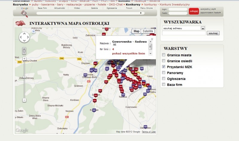Open the Konkurs Inwestycyjny link
The image size is (239, 141).
pos(175,4)
